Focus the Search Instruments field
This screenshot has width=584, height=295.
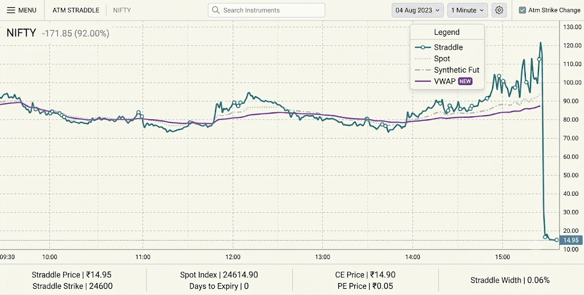[x=266, y=10]
